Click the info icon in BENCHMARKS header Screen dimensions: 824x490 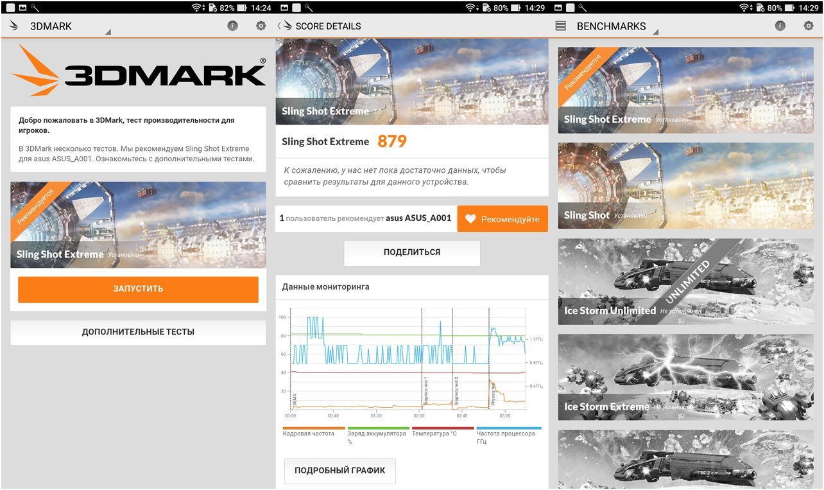point(780,26)
